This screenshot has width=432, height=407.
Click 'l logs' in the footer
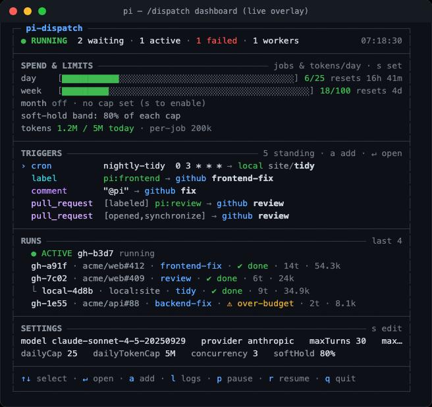click(x=186, y=379)
